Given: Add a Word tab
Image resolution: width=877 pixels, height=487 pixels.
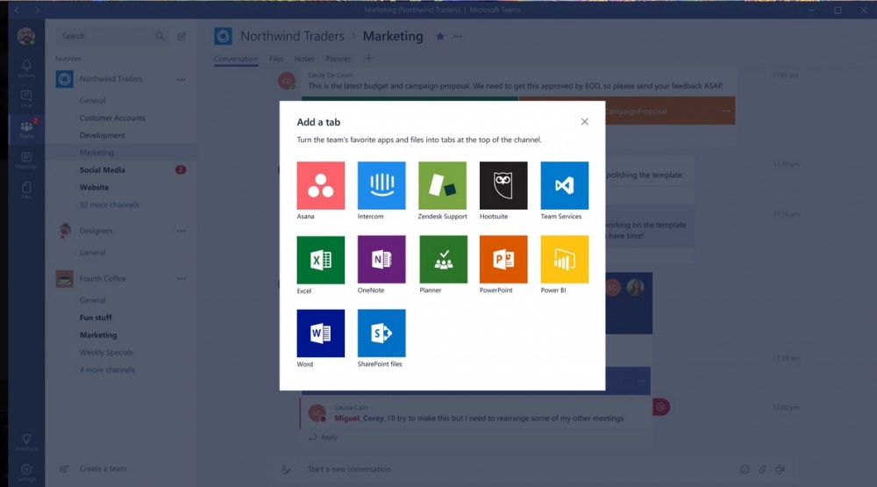Looking at the screenshot, I should (x=320, y=333).
